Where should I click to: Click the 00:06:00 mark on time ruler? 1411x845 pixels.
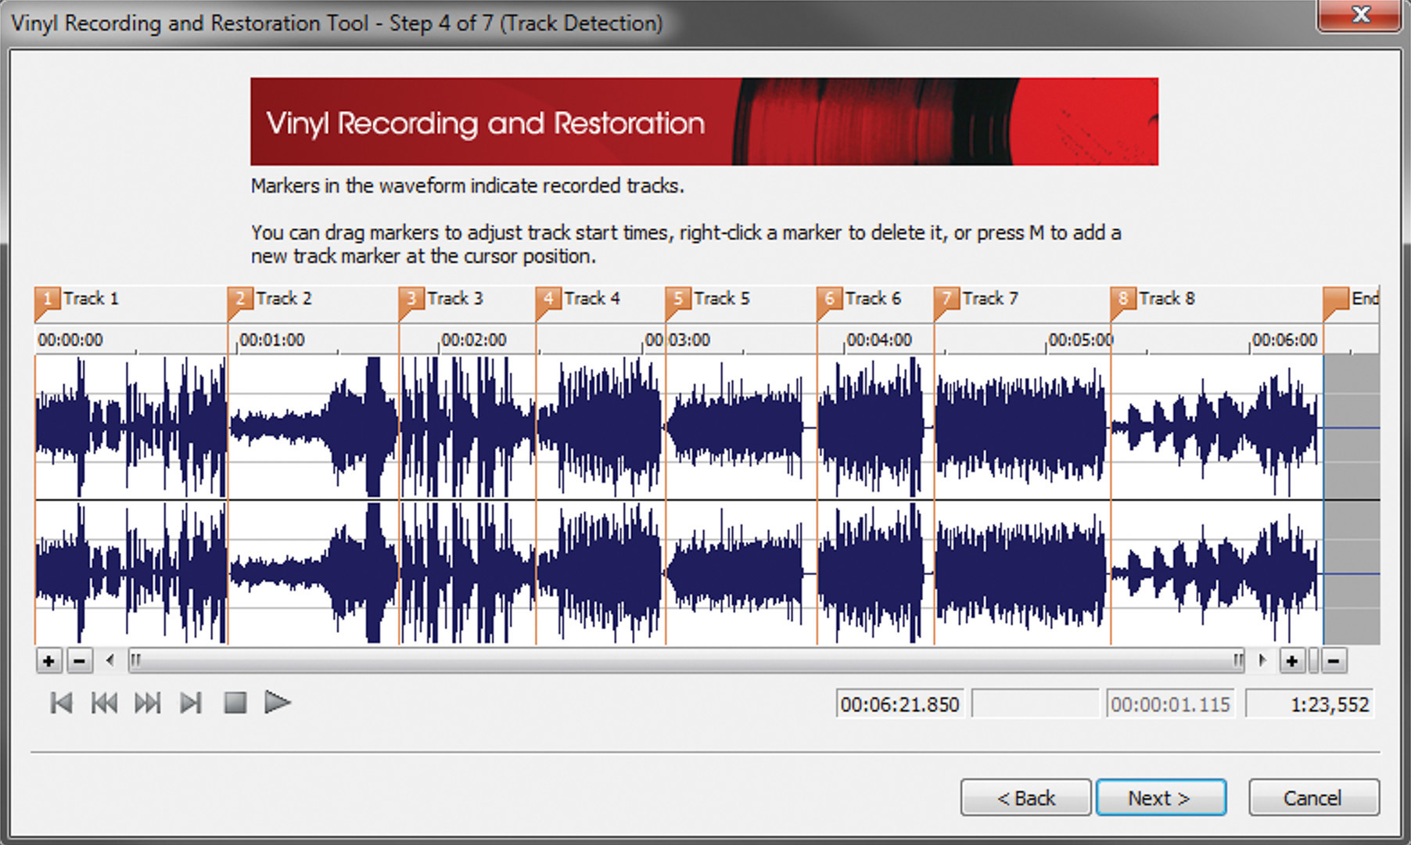(1285, 340)
